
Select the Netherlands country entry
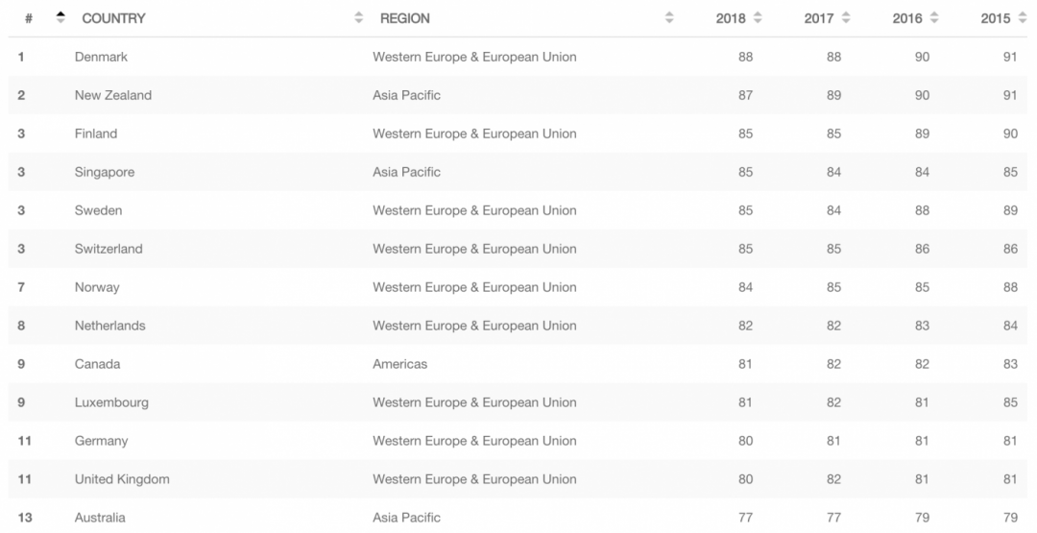[109, 326]
